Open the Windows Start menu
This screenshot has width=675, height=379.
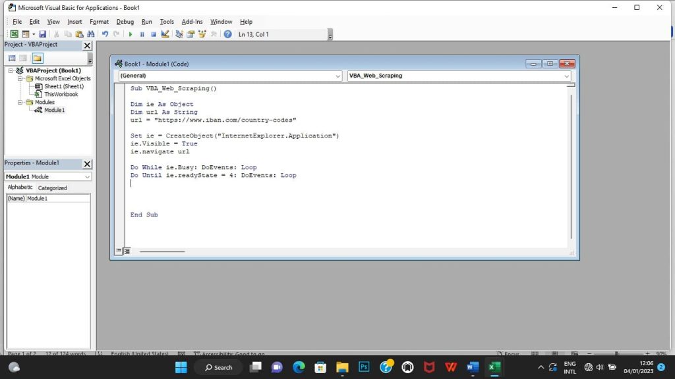pos(181,367)
